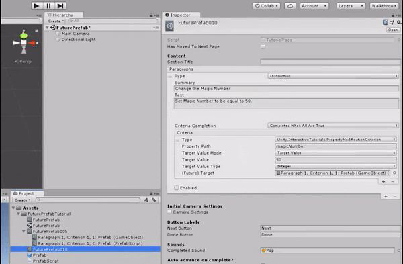
Task: Open the Target Value Type Integer dropdown
Action: [x=335, y=167]
